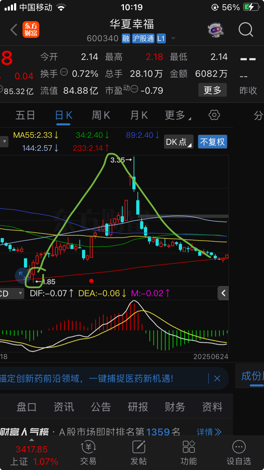Screen dimensions: 264x470
Task: Open the MA indicator dropdown arrow
Action: [5, 142]
